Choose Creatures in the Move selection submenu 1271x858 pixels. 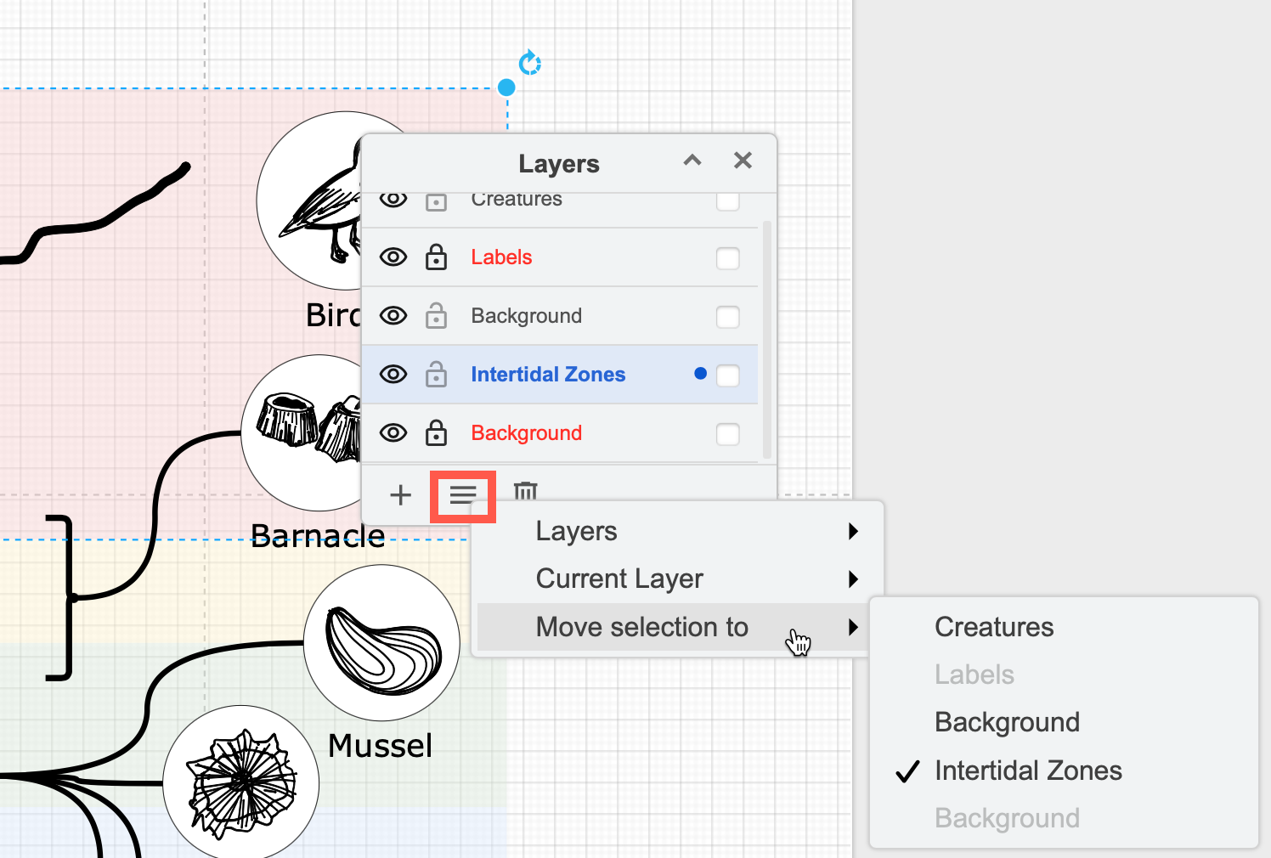pos(994,627)
